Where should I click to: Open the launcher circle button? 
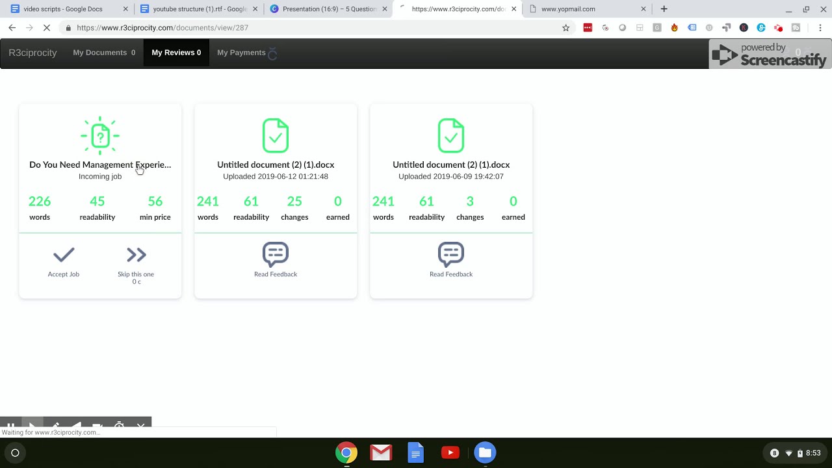click(x=15, y=453)
